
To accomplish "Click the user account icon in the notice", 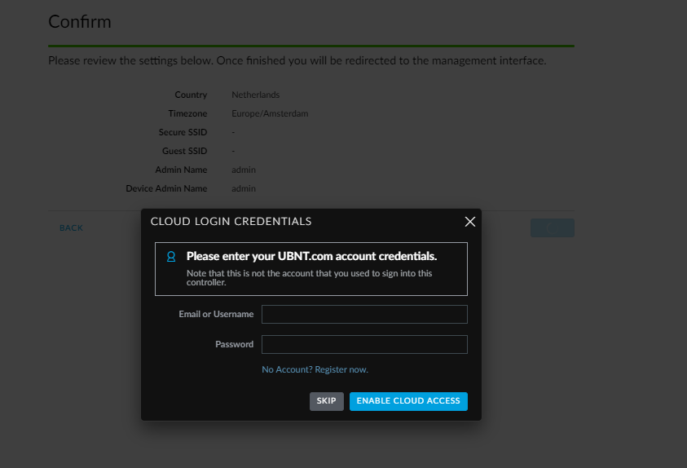I will click(x=171, y=256).
